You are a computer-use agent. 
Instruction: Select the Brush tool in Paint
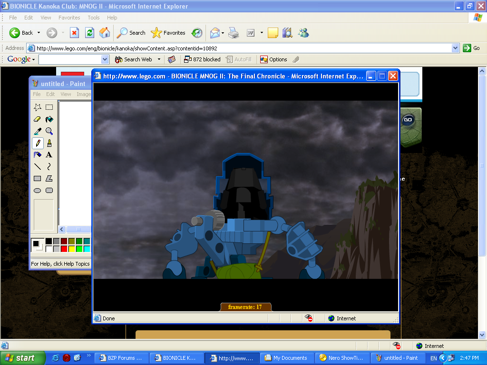(x=49, y=143)
